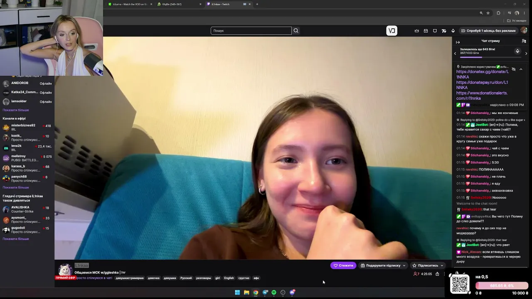Open the media control icon in Chrome toolbar
Viewport: 532px width, 299px height.
(x=509, y=13)
